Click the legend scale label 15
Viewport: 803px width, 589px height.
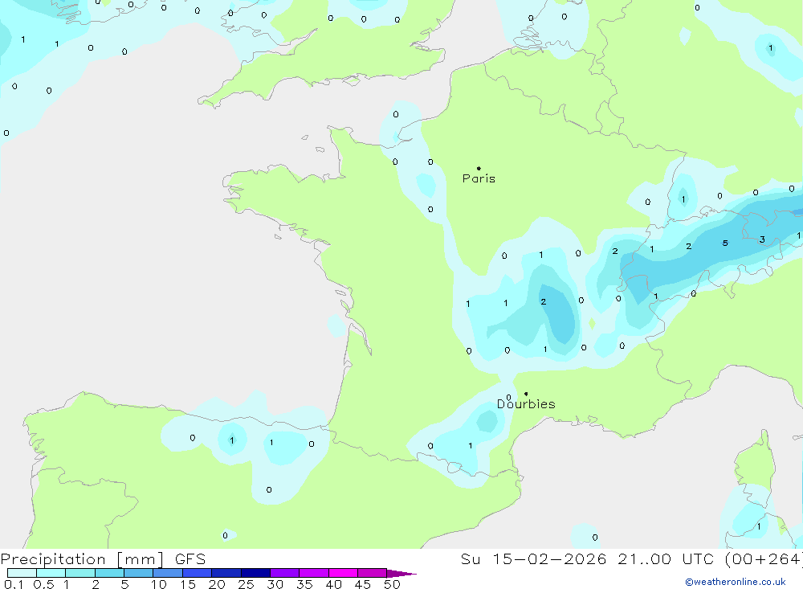(x=188, y=584)
